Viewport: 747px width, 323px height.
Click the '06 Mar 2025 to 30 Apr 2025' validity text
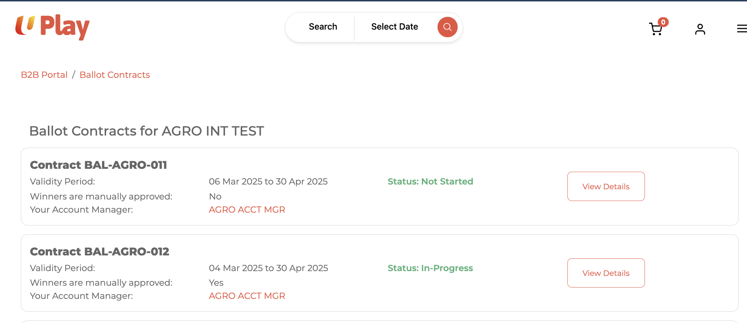point(268,182)
